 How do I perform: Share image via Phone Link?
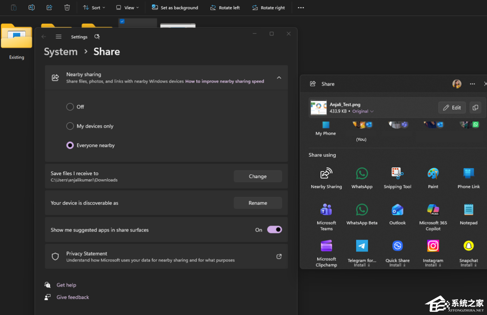click(469, 179)
